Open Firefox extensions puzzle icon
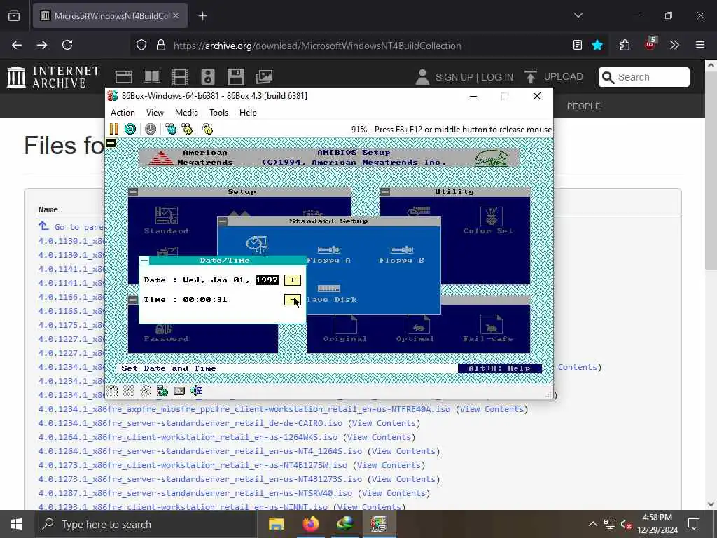Image resolution: width=717 pixels, height=538 pixels. click(x=625, y=46)
